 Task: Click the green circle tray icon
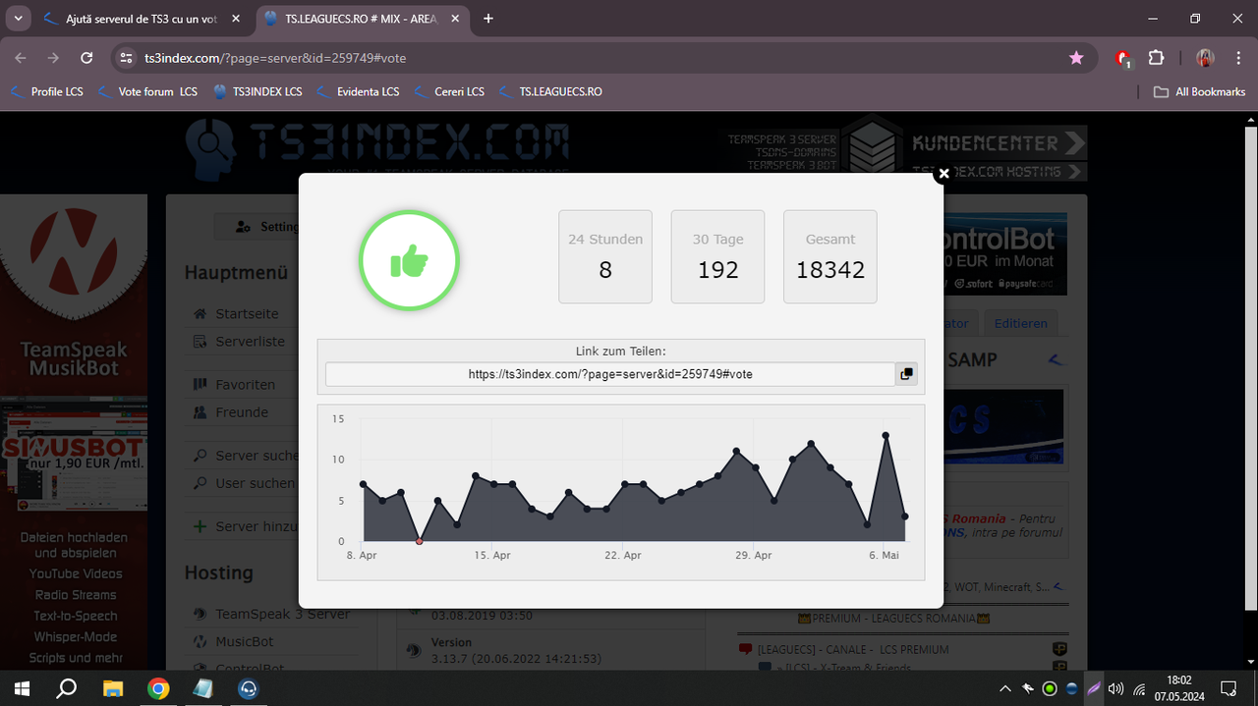pos(1050,688)
